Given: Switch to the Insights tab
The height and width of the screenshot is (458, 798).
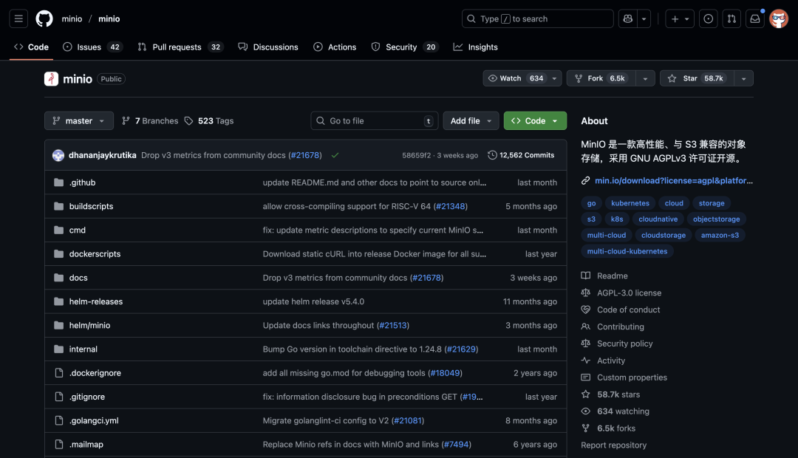Looking at the screenshot, I should tap(475, 47).
